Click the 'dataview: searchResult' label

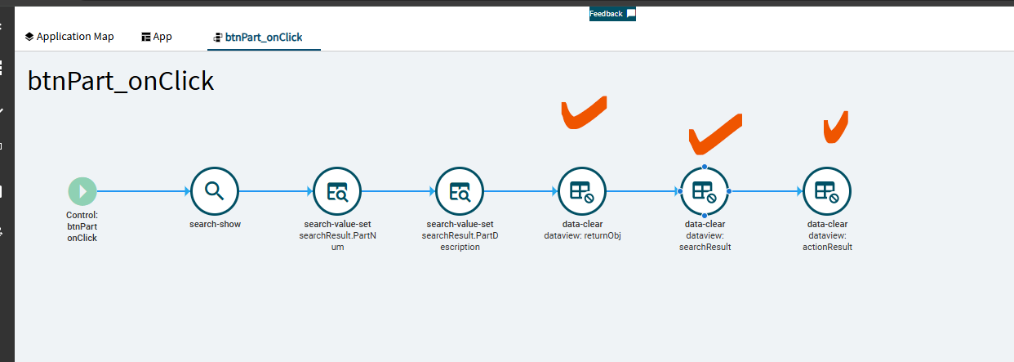click(705, 241)
